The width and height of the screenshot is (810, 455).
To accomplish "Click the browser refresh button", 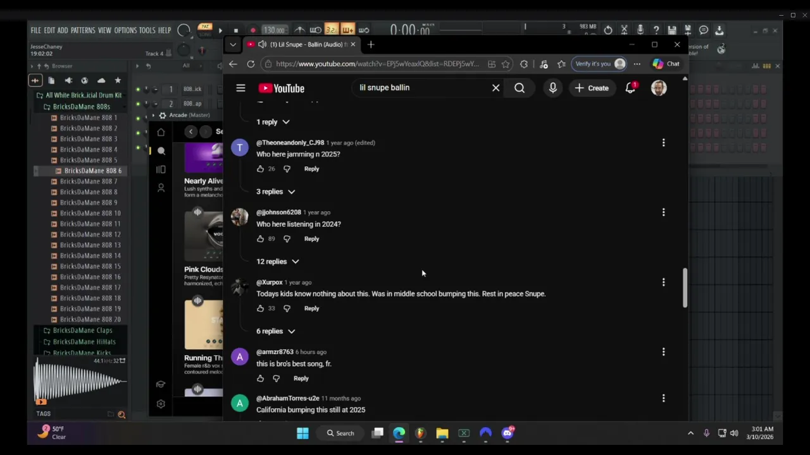I will (x=251, y=64).
